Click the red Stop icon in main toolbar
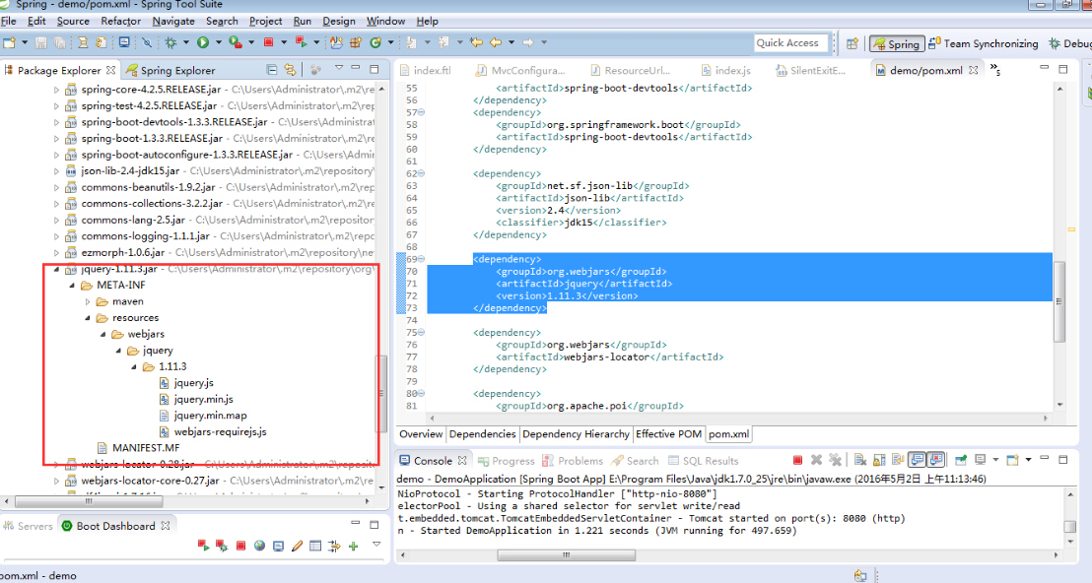The width and height of the screenshot is (1092, 583). 268,42
